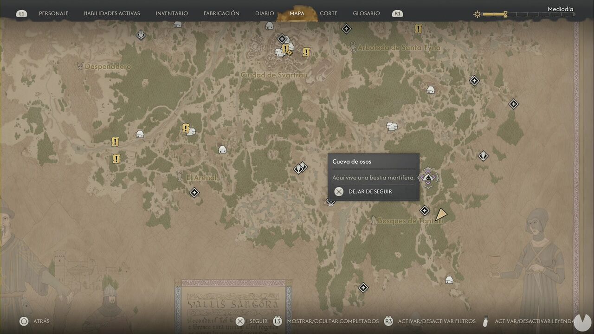Open the Personaje tab

[x=53, y=13]
